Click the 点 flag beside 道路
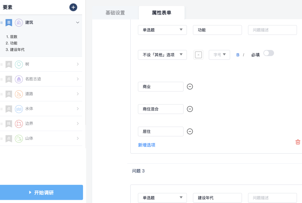This screenshot has width=302, height=203. [9, 94]
